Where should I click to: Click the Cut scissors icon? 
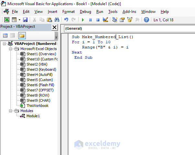[35, 20]
